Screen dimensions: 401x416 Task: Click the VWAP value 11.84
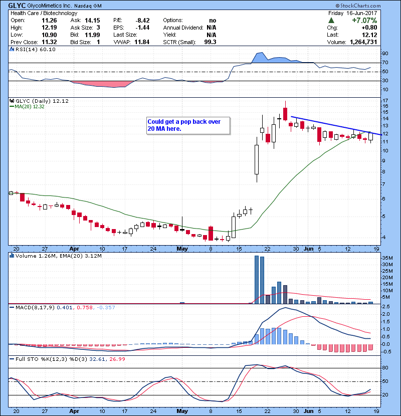click(x=142, y=42)
